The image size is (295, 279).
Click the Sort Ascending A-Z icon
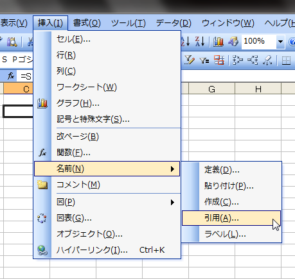click(185, 41)
